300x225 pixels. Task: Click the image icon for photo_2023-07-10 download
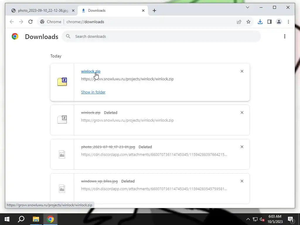(62, 154)
